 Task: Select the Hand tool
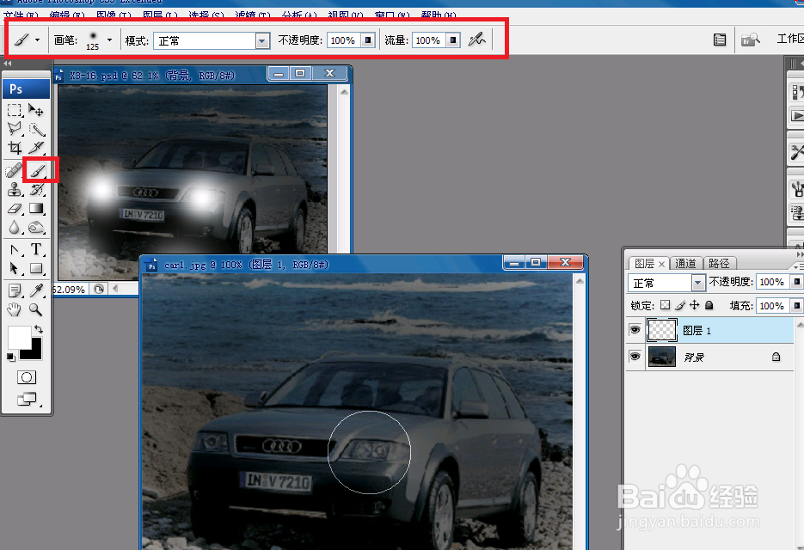[x=15, y=309]
